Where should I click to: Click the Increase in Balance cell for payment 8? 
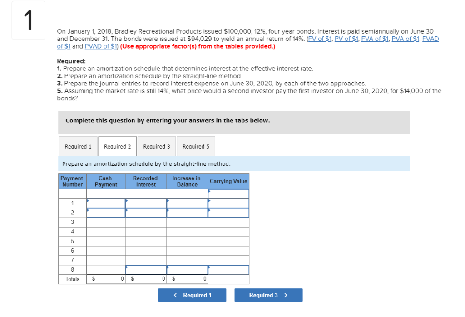click(x=186, y=269)
